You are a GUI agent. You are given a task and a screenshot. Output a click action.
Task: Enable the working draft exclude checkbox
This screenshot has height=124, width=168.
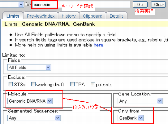click(33, 84)
